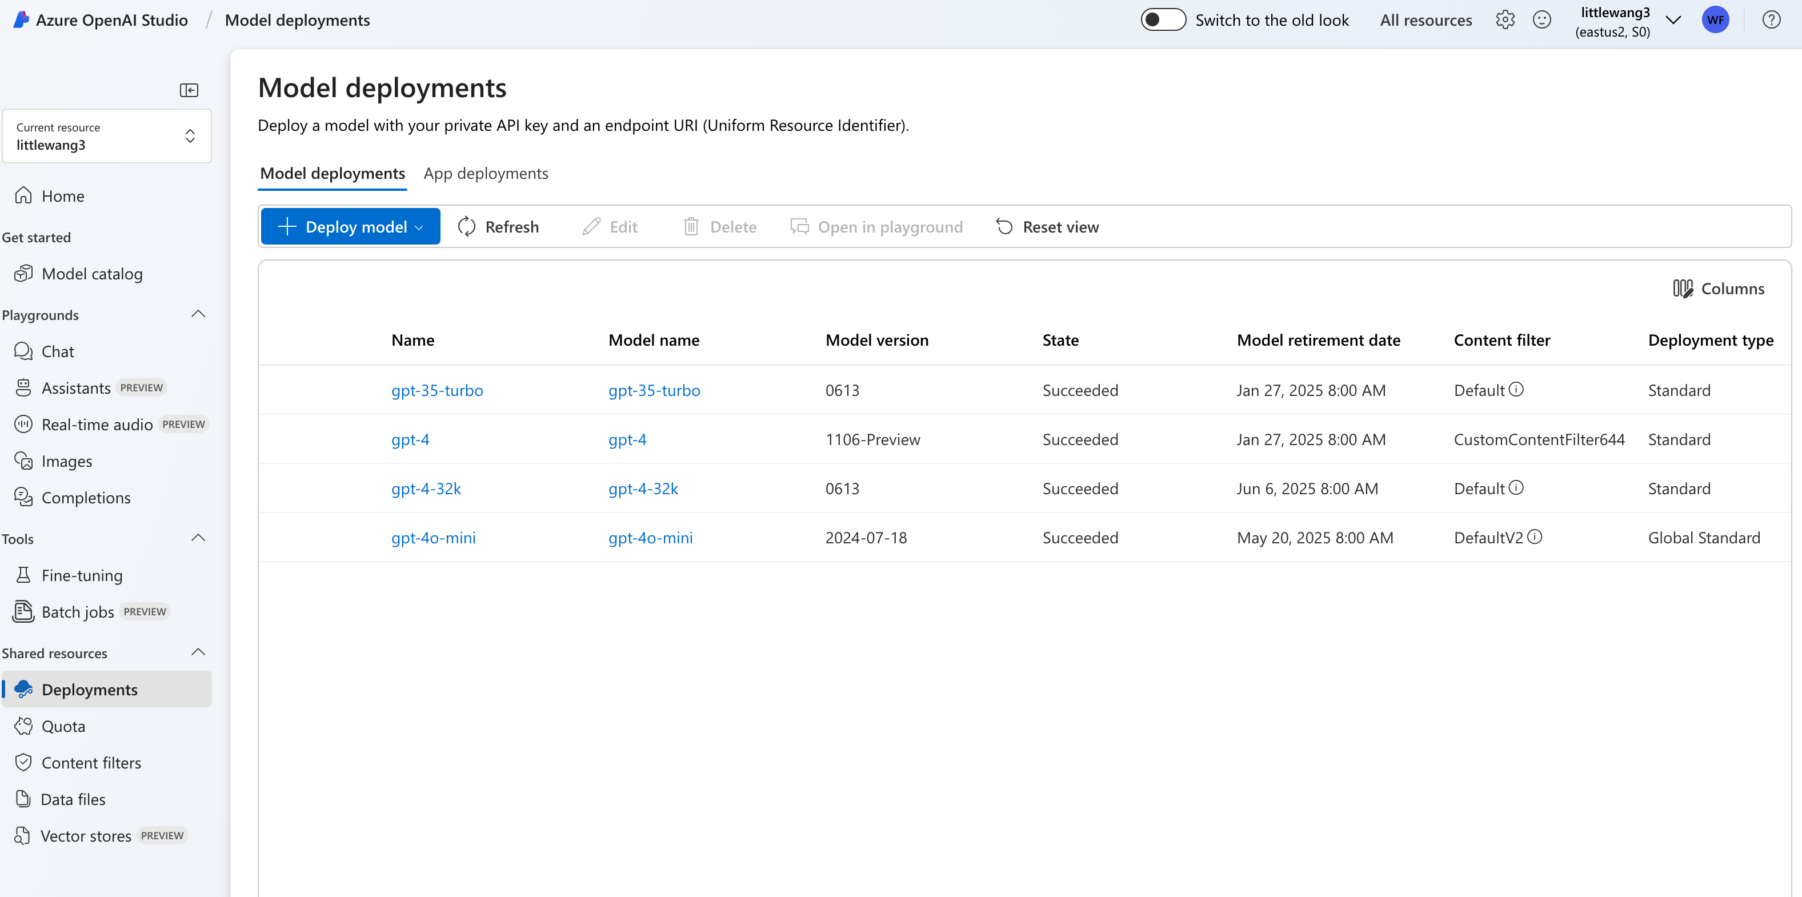Image resolution: width=1802 pixels, height=897 pixels.
Task: Switch to the App deployments tab
Action: click(486, 174)
